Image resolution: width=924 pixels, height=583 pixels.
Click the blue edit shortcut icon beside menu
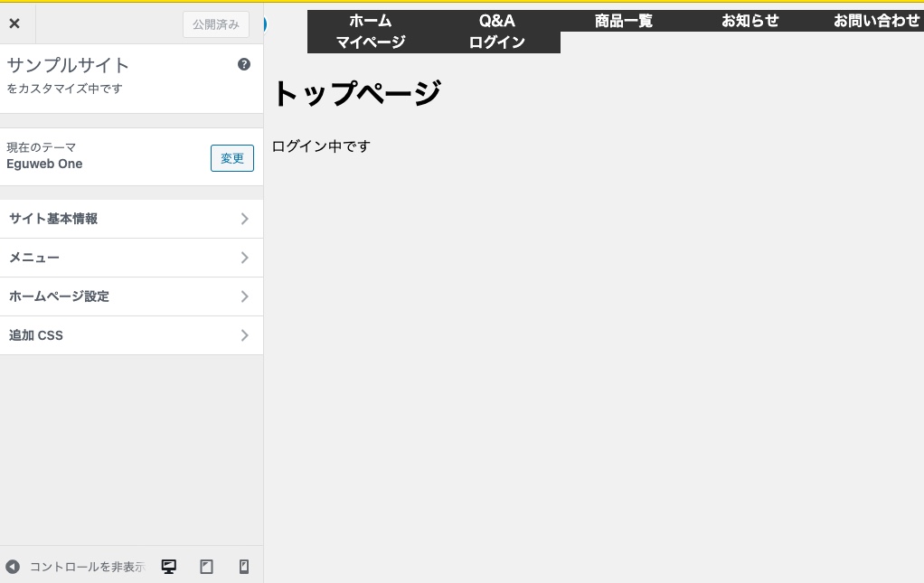[266, 24]
